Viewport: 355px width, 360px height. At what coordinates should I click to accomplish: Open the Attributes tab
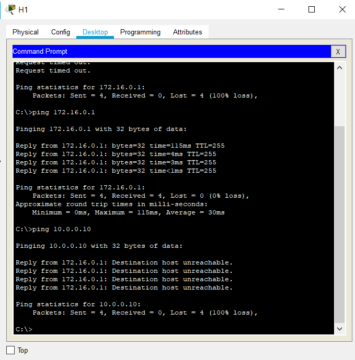(187, 32)
